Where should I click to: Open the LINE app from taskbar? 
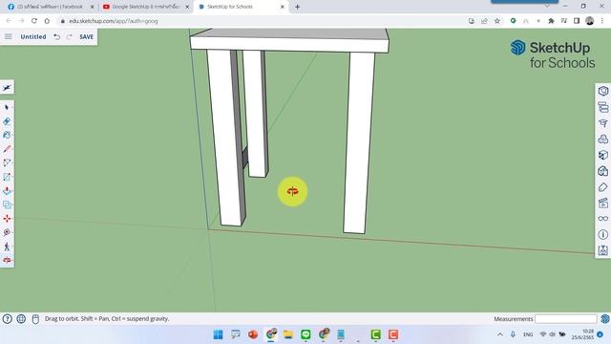[305, 334]
